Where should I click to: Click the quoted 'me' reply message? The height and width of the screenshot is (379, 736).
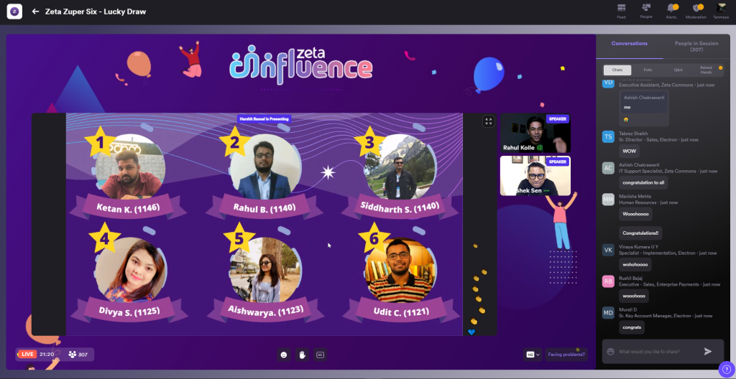click(x=643, y=102)
